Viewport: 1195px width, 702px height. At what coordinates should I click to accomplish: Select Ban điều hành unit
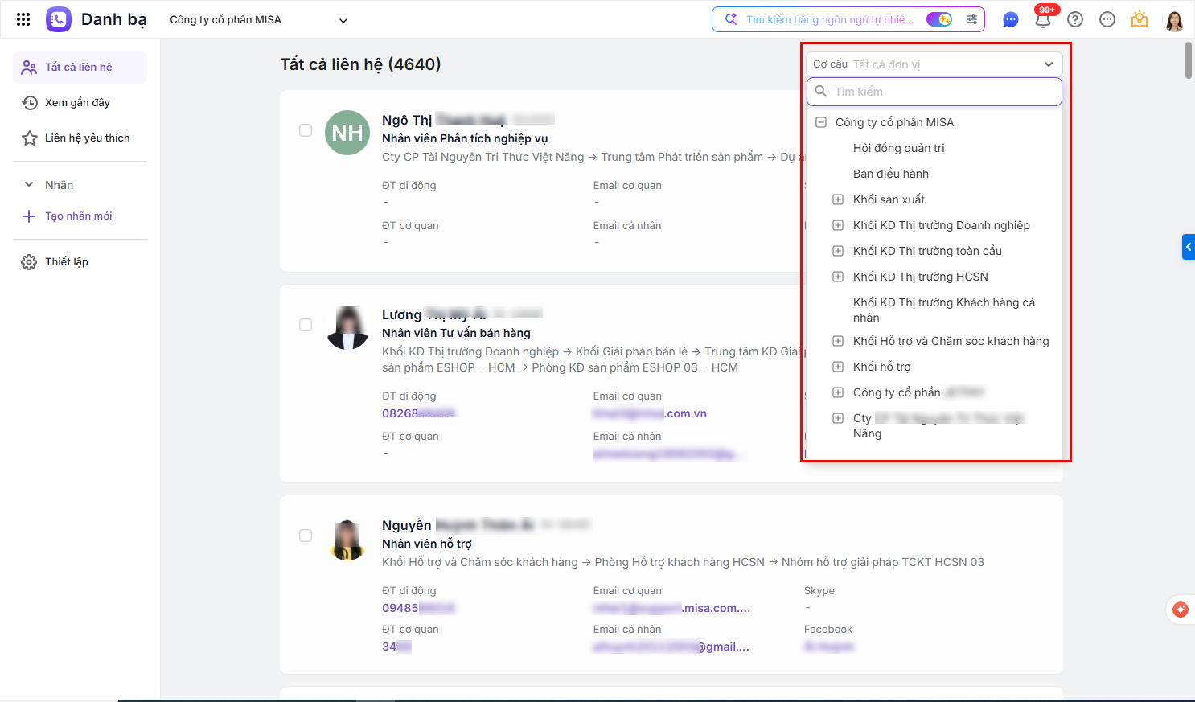[891, 174]
